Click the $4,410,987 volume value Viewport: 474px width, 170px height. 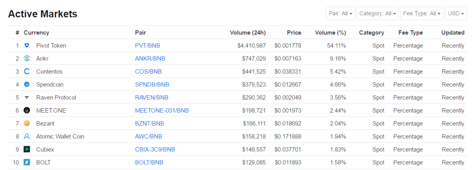(252, 46)
